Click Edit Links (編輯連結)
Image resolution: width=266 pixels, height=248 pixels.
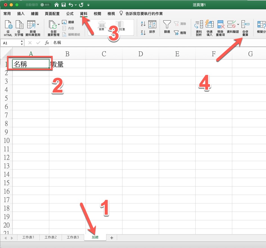tap(71, 34)
